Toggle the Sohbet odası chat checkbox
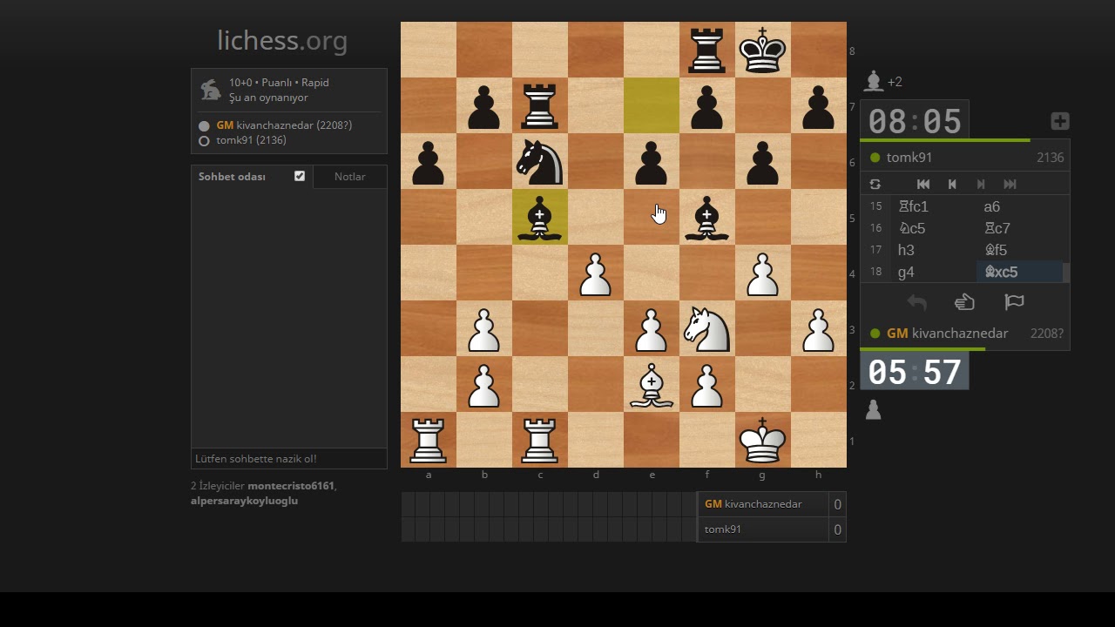Viewport: 1115px width, 627px height. [x=300, y=176]
